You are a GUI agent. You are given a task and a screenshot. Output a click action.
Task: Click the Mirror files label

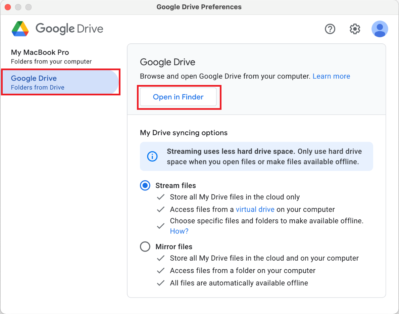pyautogui.click(x=174, y=246)
